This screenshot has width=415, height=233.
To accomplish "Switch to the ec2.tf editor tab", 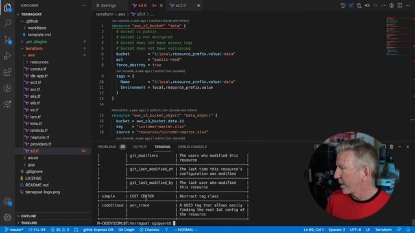I will pyautogui.click(x=184, y=6).
